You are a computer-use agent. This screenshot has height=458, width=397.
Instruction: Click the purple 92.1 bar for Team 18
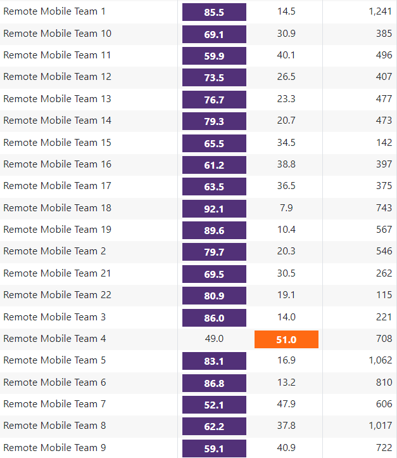pos(214,209)
